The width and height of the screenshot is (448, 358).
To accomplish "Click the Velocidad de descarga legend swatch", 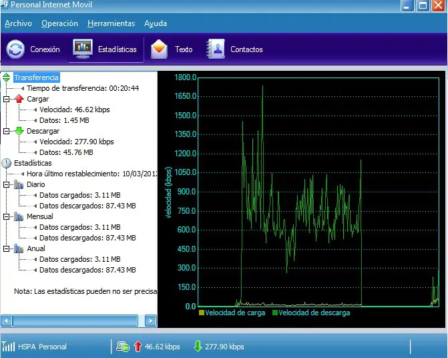I will (x=275, y=313).
